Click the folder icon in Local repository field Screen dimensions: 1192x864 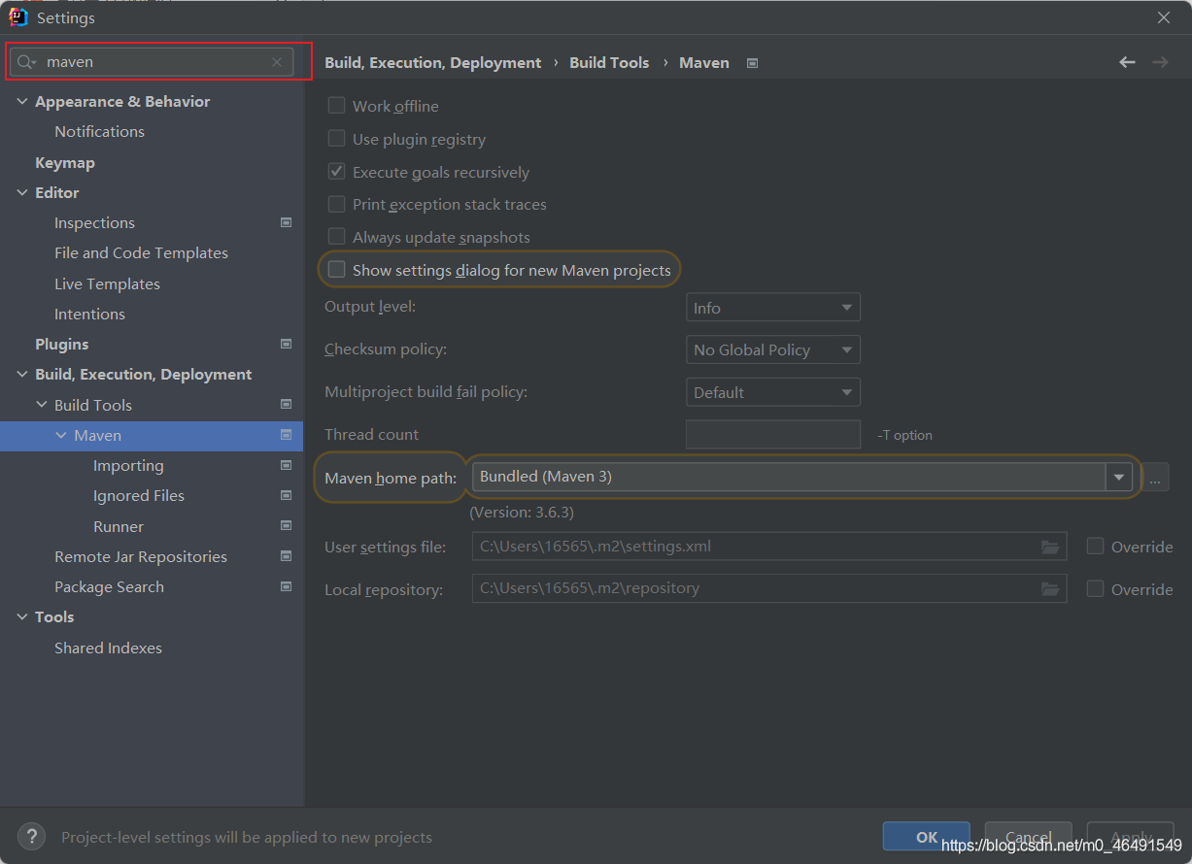pos(1050,588)
